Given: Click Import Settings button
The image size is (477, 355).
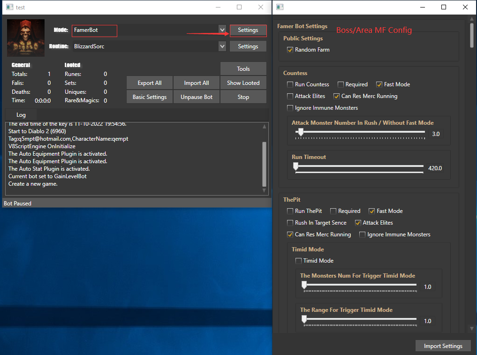Looking at the screenshot, I should (x=443, y=346).
